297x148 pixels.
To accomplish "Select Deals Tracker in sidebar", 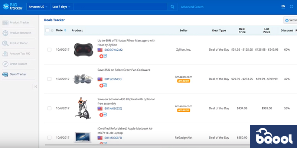I will (18, 74).
